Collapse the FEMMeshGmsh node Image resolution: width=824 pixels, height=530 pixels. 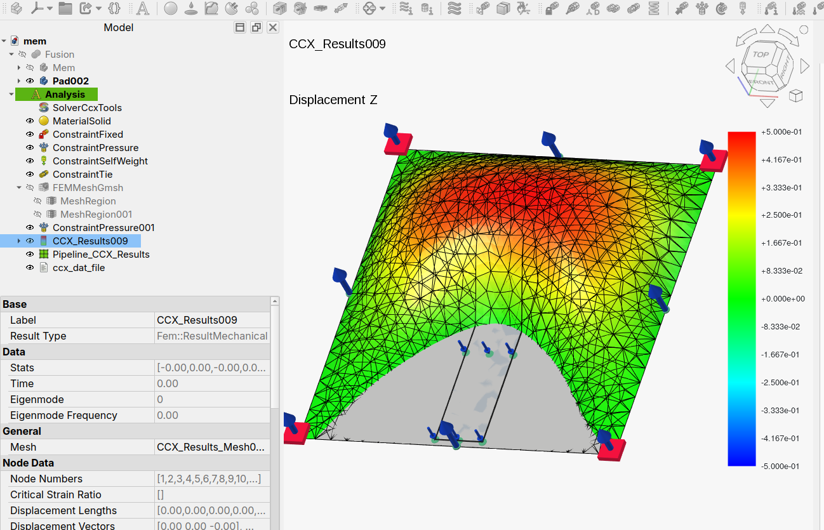[x=19, y=188]
